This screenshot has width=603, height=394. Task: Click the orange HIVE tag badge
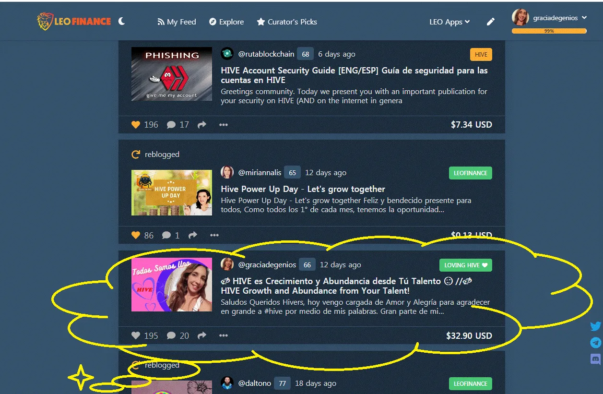[x=481, y=54]
